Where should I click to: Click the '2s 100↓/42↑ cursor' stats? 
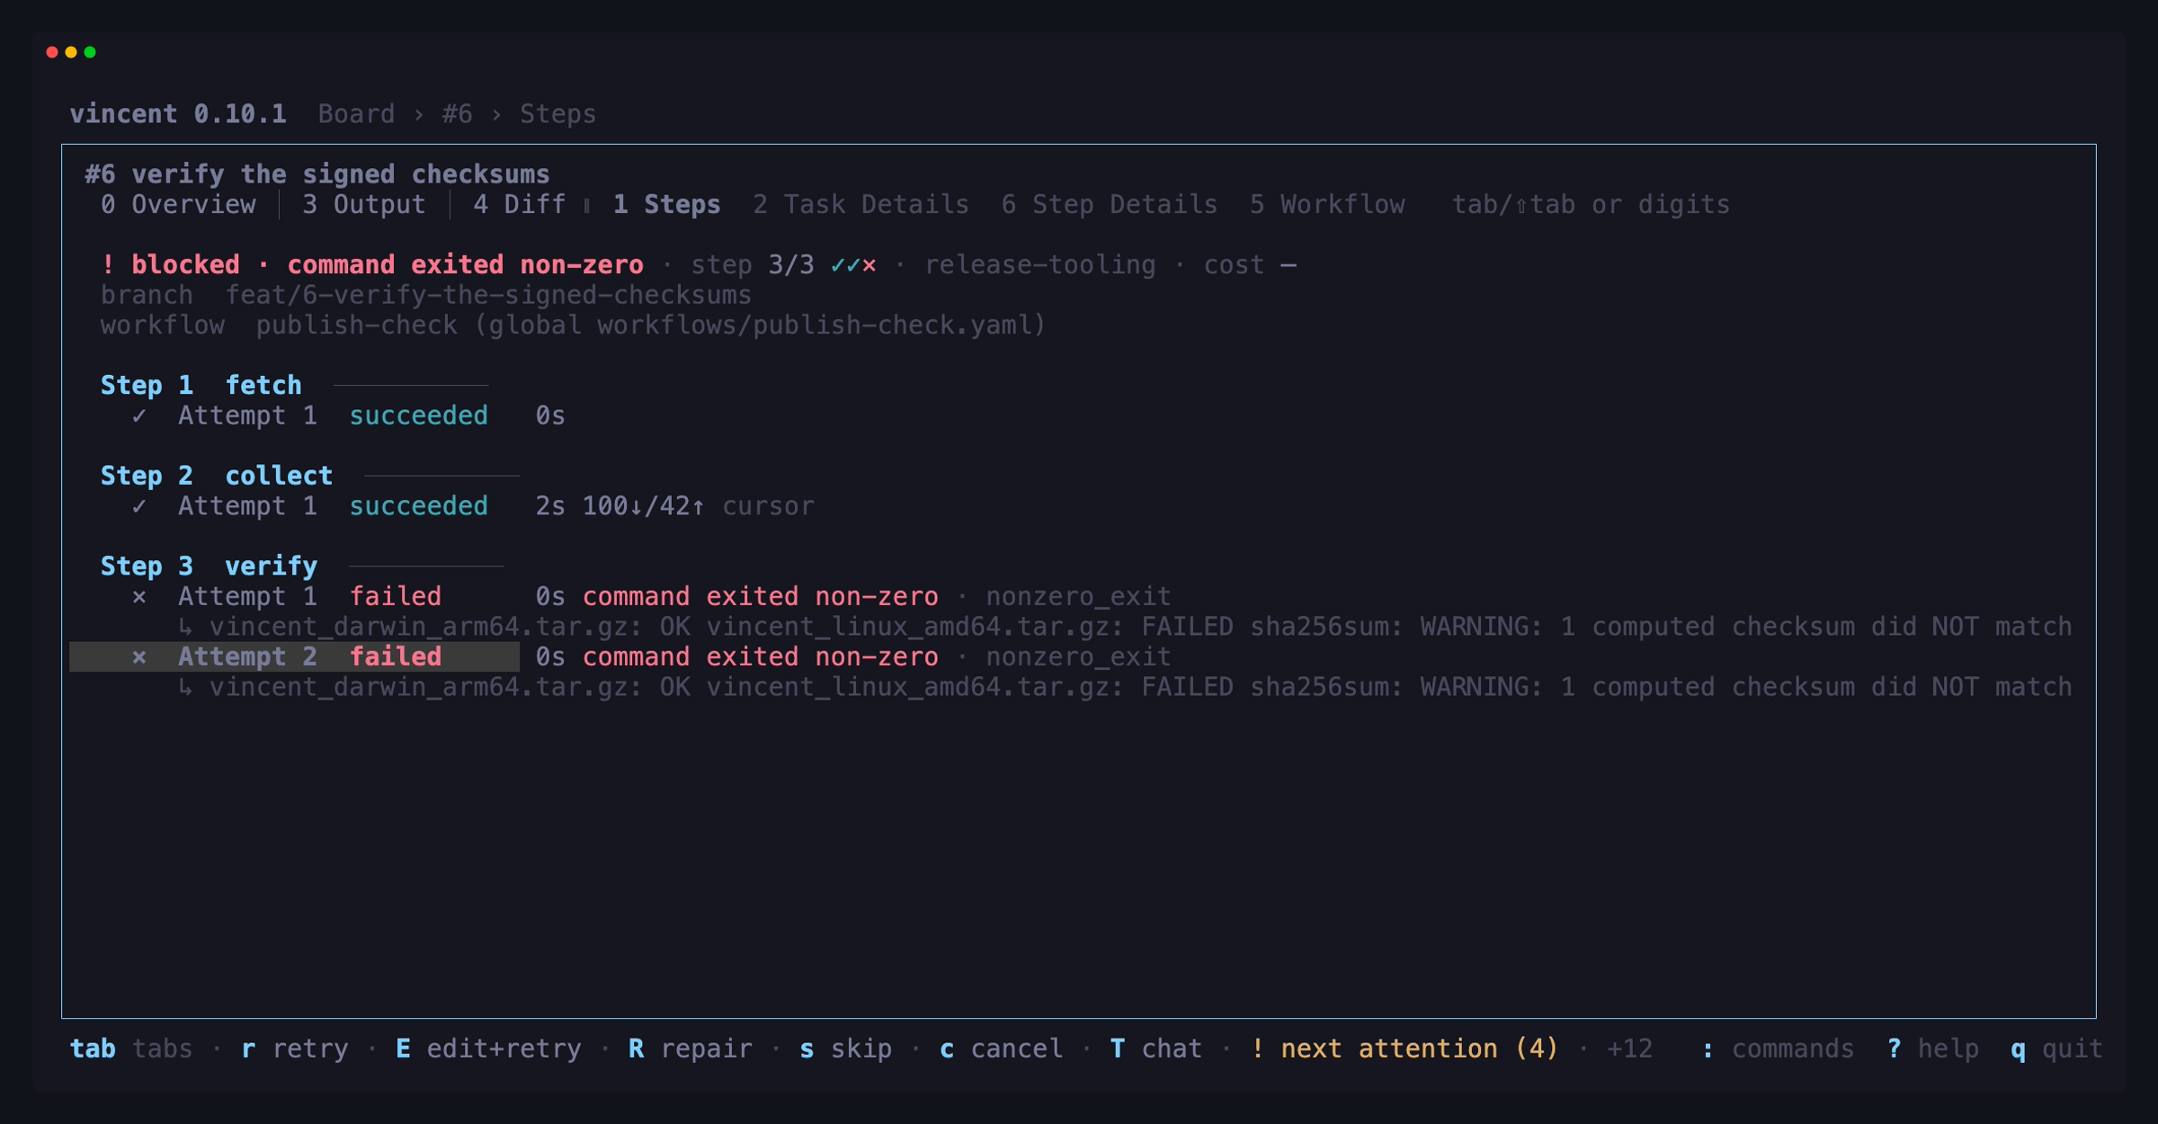point(674,506)
